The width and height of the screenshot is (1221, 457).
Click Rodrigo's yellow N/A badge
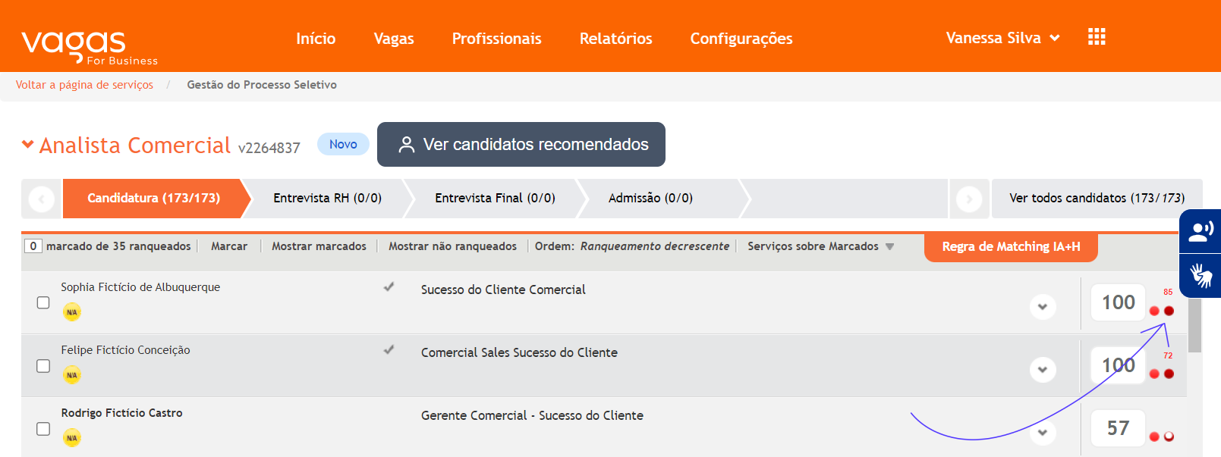pos(72,438)
